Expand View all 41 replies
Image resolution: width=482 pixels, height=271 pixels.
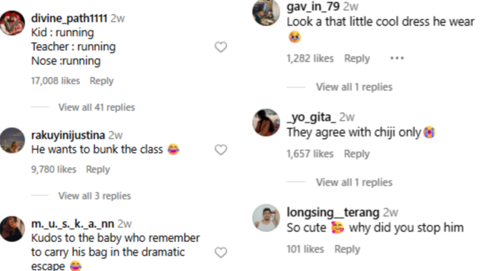click(x=96, y=107)
